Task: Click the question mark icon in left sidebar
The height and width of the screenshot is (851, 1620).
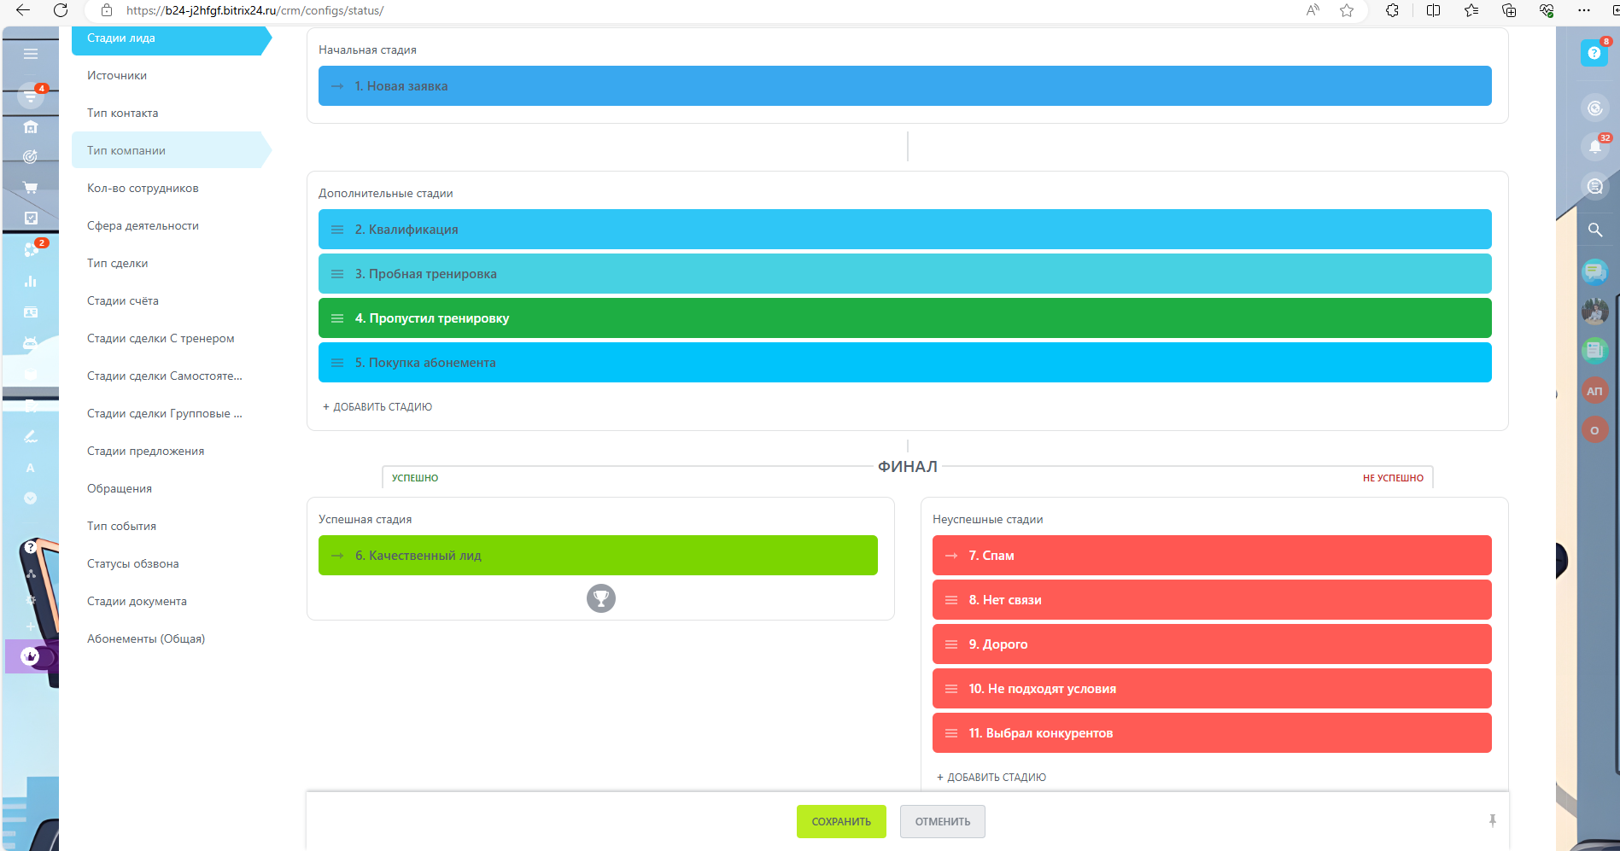Action: (x=31, y=547)
